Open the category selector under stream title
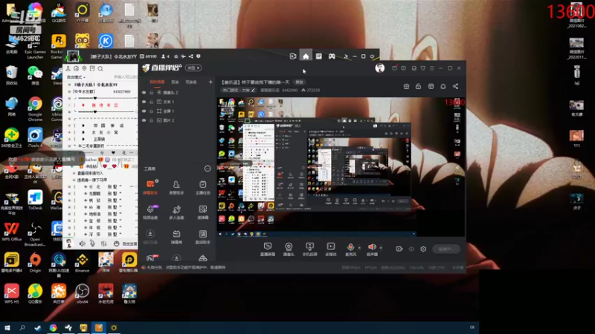This screenshot has width=595, height=334. pyautogui.click(x=239, y=90)
